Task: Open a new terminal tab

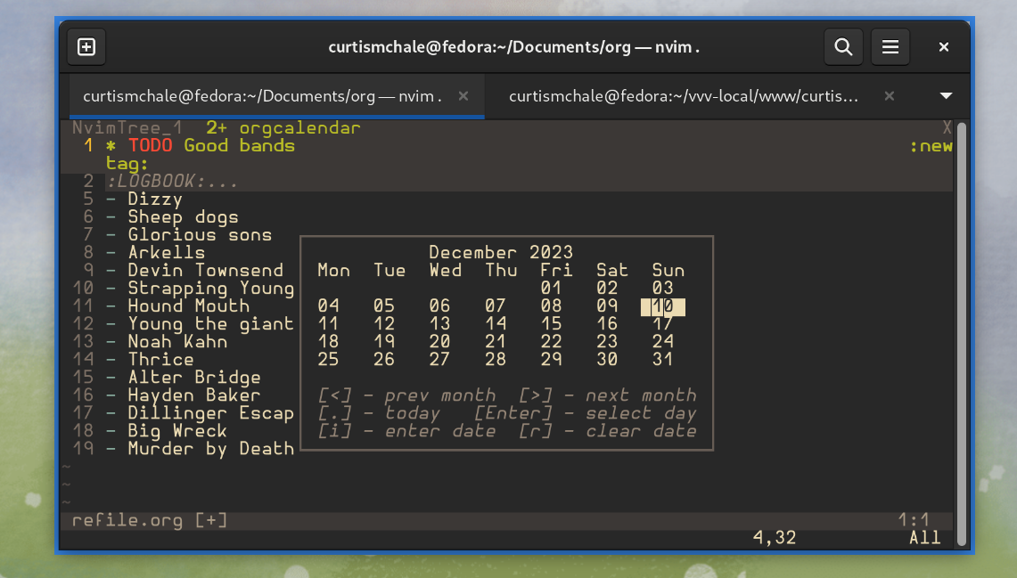Action: [86, 47]
